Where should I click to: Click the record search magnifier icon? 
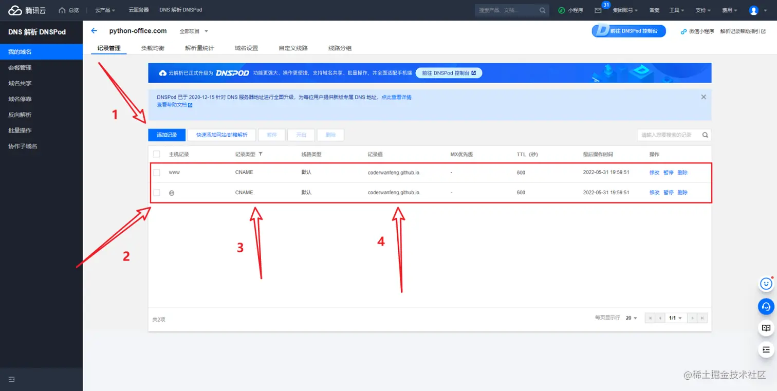tap(706, 135)
